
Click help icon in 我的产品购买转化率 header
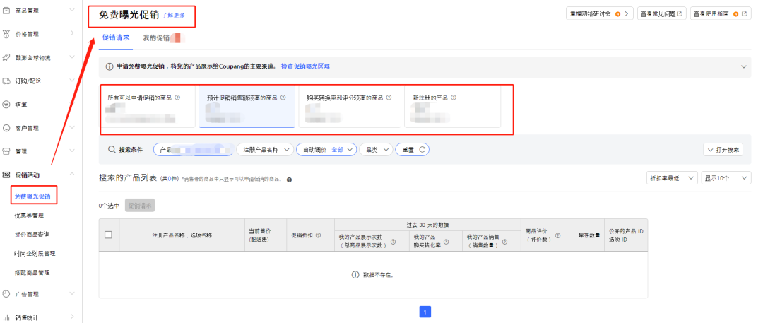(x=446, y=241)
